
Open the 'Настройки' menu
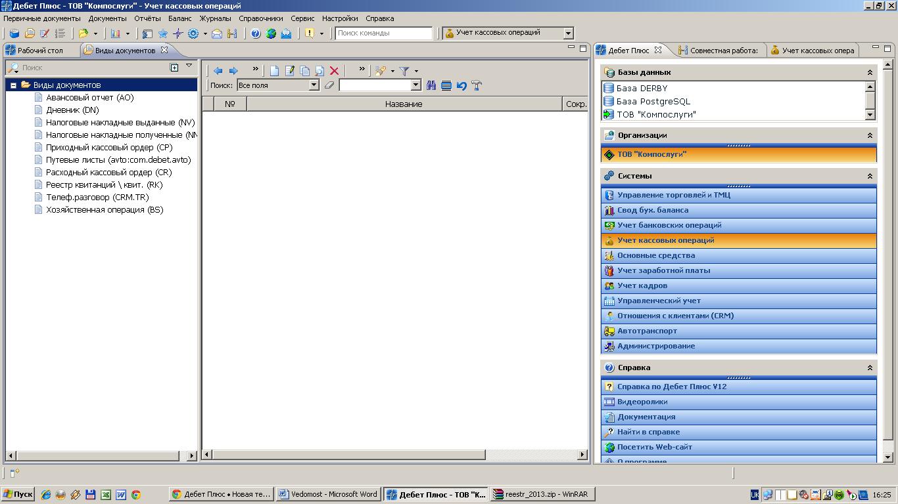pos(340,18)
